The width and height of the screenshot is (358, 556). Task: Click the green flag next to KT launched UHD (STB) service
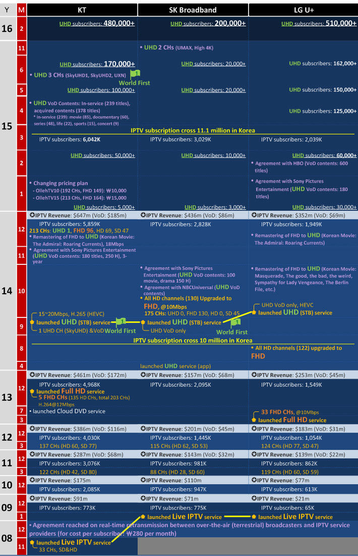pyautogui.click(x=121, y=321)
